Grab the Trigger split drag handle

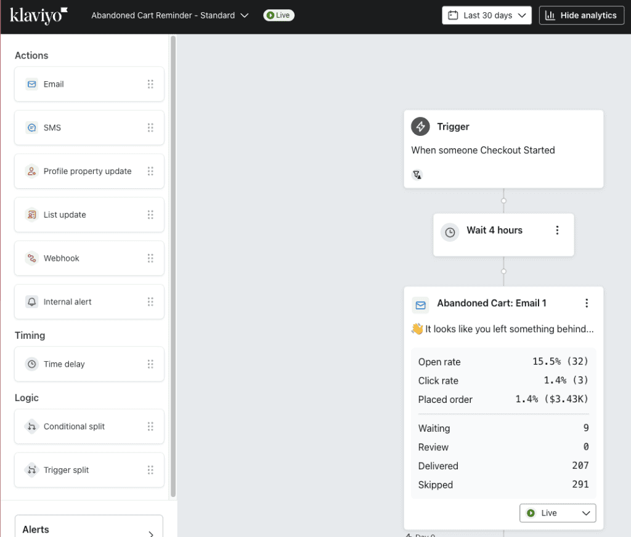click(x=150, y=470)
